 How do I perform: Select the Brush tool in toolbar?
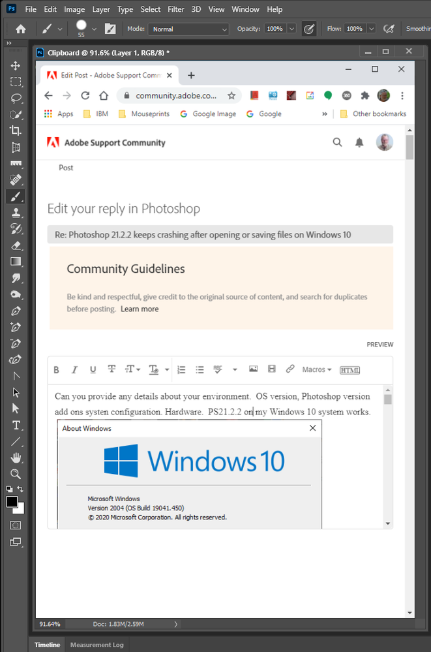[16, 196]
